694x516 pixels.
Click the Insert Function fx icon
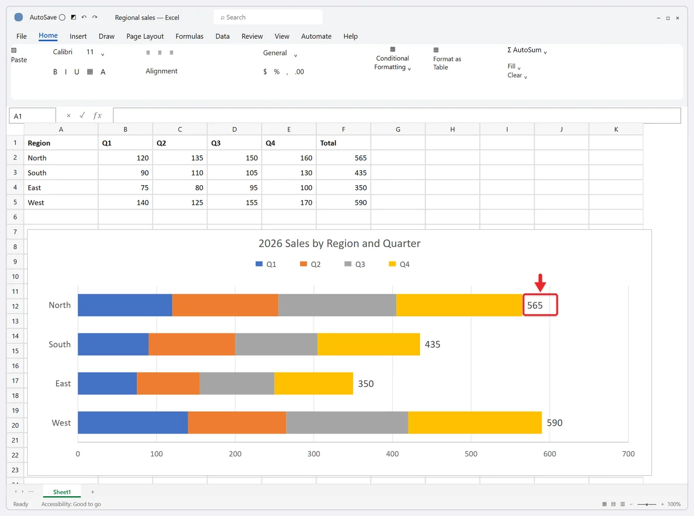(x=97, y=116)
